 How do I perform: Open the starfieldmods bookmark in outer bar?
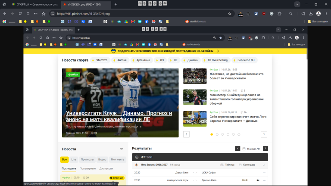coord(196,22)
